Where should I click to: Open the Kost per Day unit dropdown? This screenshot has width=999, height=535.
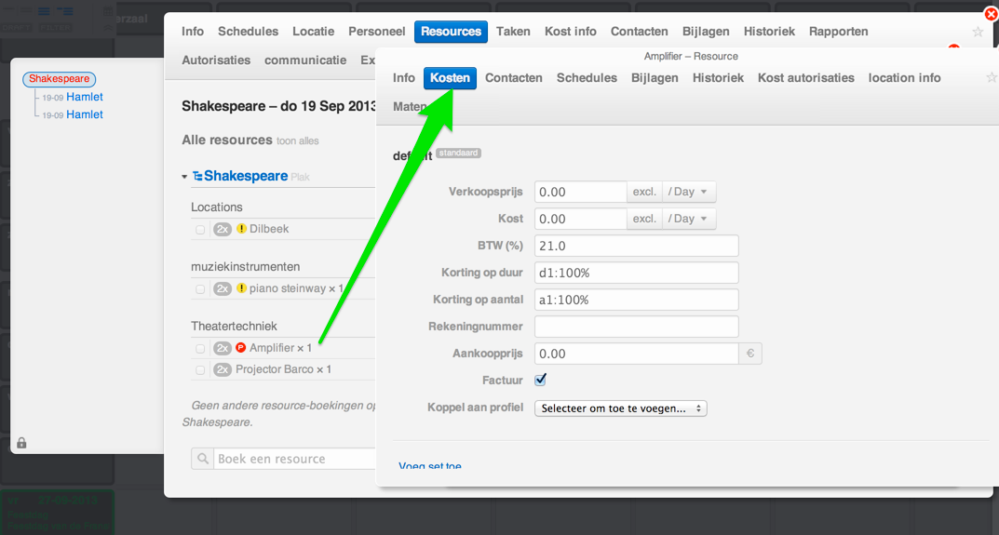click(688, 219)
